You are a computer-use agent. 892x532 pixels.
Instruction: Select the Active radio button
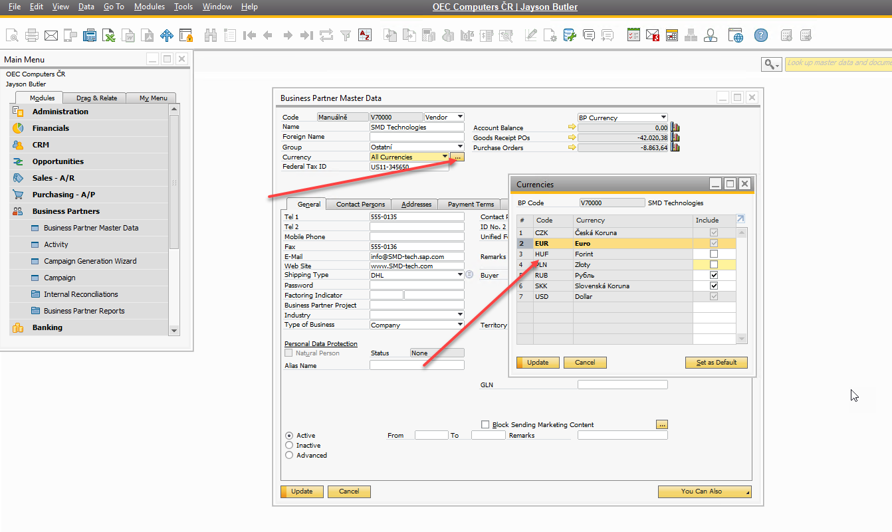tap(288, 436)
